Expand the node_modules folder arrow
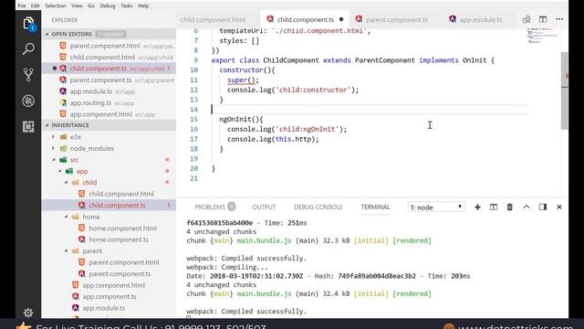The height and width of the screenshot is (329, 584). 54,148
